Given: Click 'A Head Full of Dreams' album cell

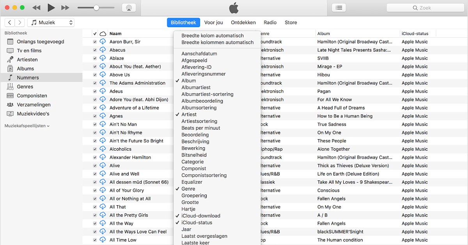Looking at the screenshot, I should [x=341, y=108].
